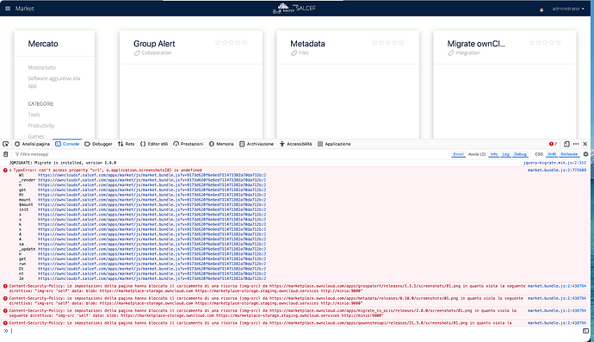Viewport: 594px width, 342px height.
Task: Select Software aggiuntivo alla app link
Action: click(53, 82)
